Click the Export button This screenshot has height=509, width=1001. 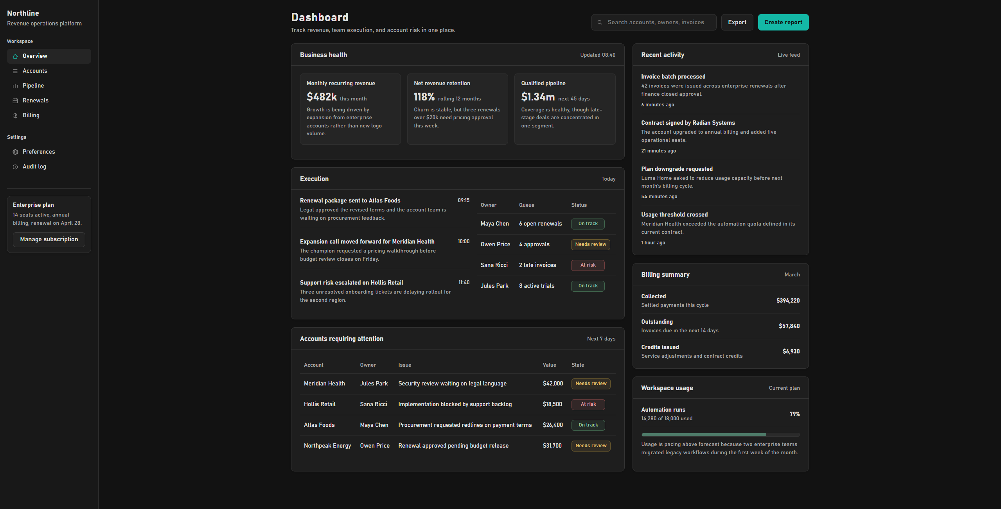point(737,22)
